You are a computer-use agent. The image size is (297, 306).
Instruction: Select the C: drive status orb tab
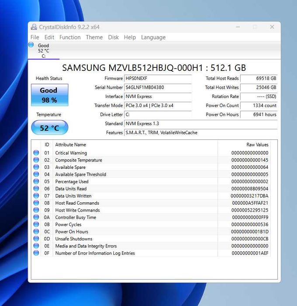31,45
